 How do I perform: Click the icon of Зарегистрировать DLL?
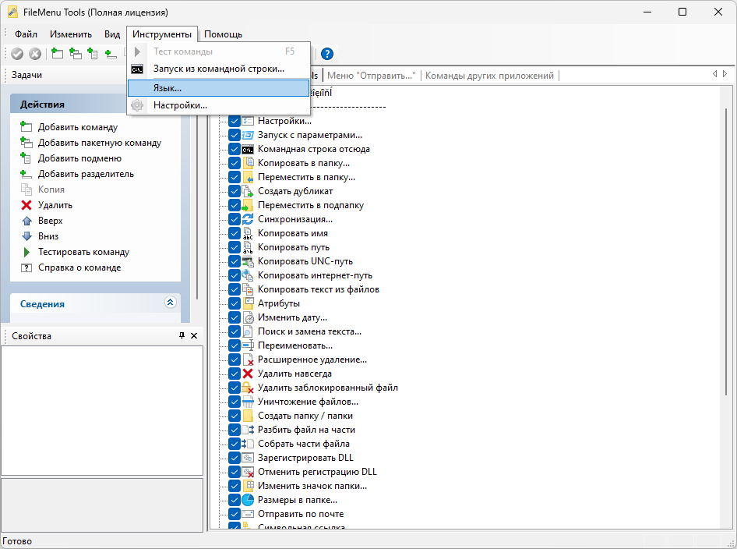pyautogui.click(x=248, y=458)
